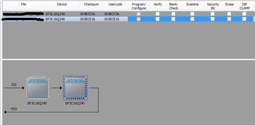Enable Program/Configure for checksum 004B373A row
This screenshot has height=125, width=255.
click(x=138, y=14)
